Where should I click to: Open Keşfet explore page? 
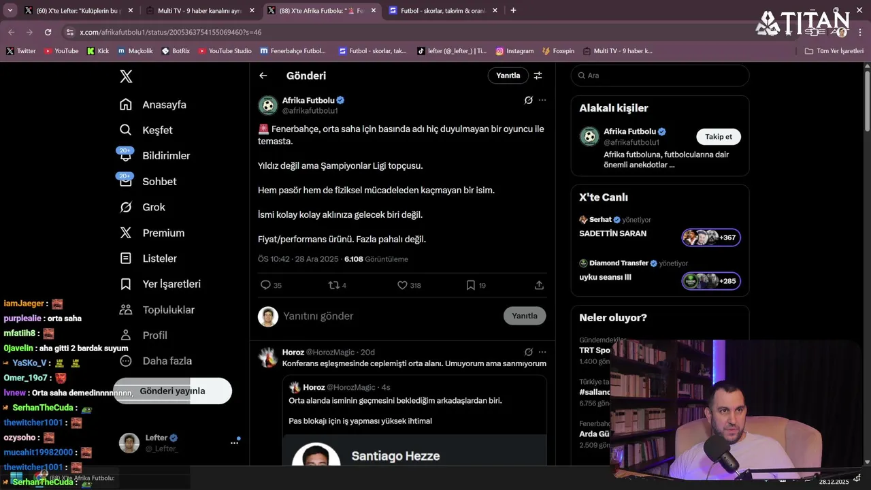(x=146, y=130)
